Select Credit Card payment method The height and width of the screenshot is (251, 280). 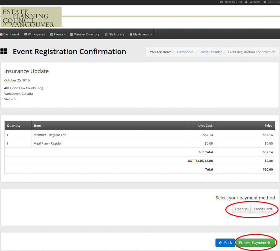[x=263, y=209]
